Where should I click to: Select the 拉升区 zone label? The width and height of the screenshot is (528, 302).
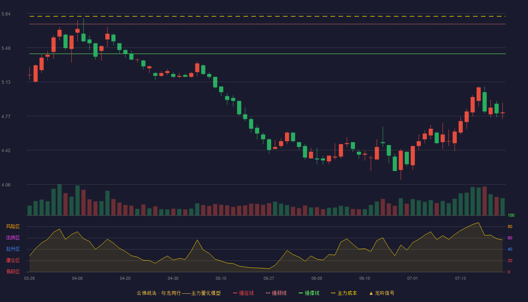13,249
